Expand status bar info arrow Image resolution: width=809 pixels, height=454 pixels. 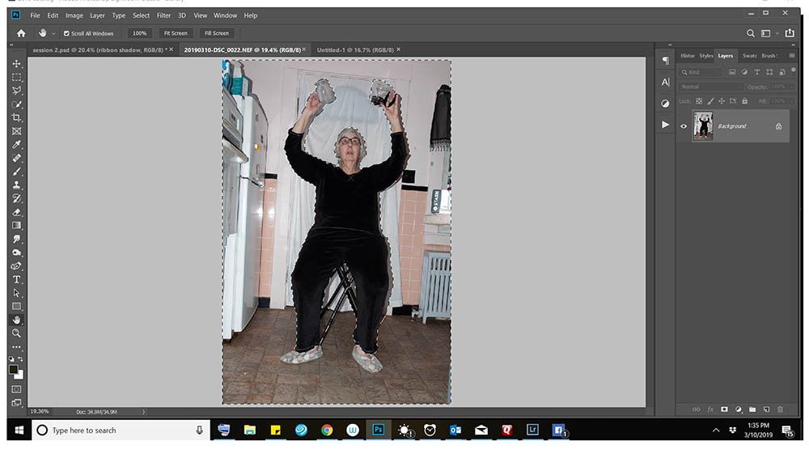[x=143, y=412]
